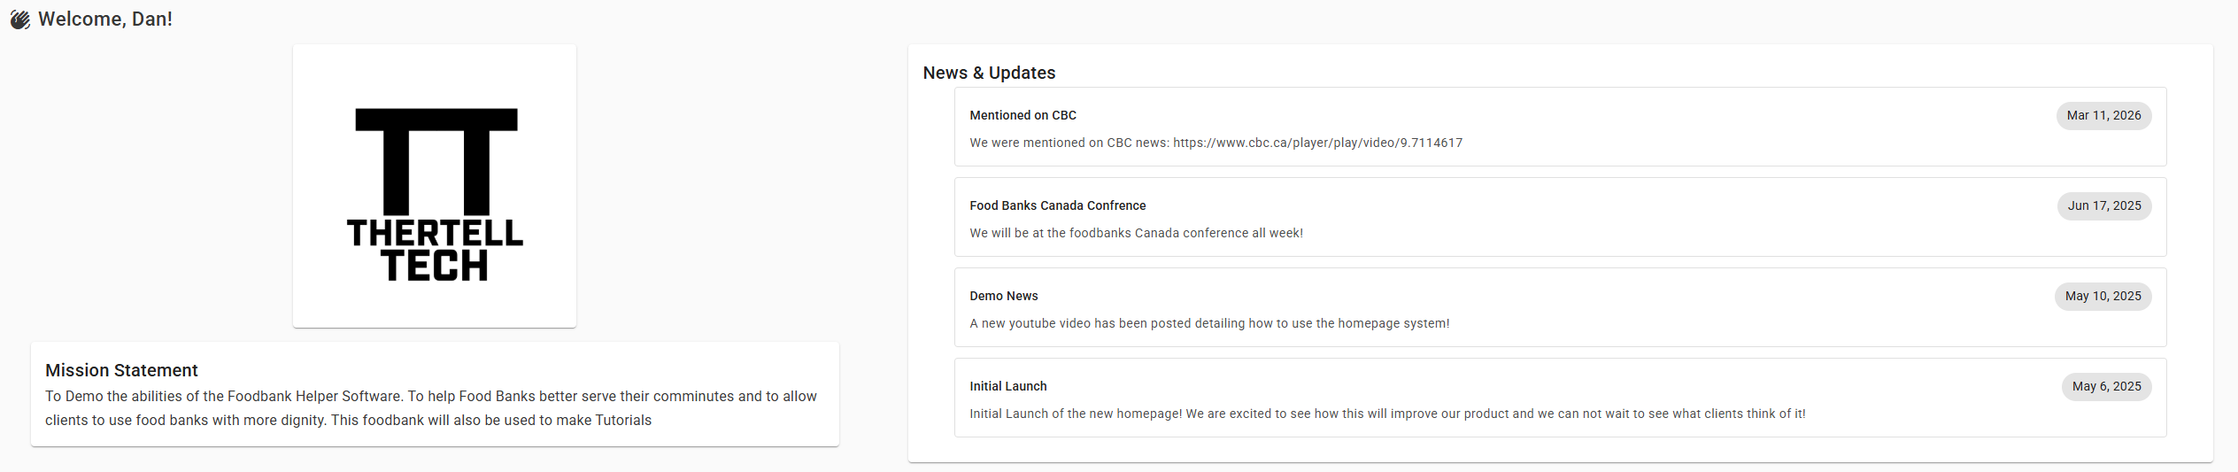Click the "Welcome, Dan!" heading
The width and height of the screenshot is (2238, 472).
pyautogui.click(x=105, y=19)
